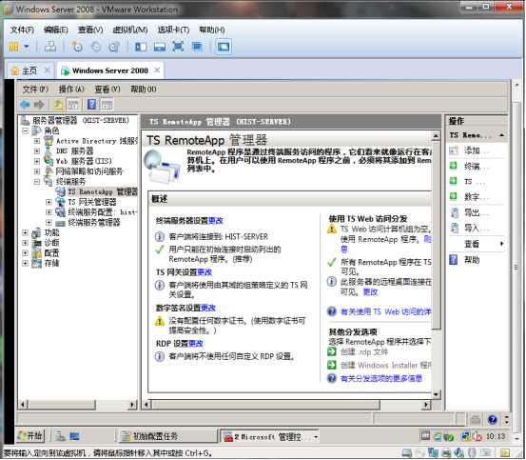Click the unity mode icon
526x460 pixels.
click(197, 47)
